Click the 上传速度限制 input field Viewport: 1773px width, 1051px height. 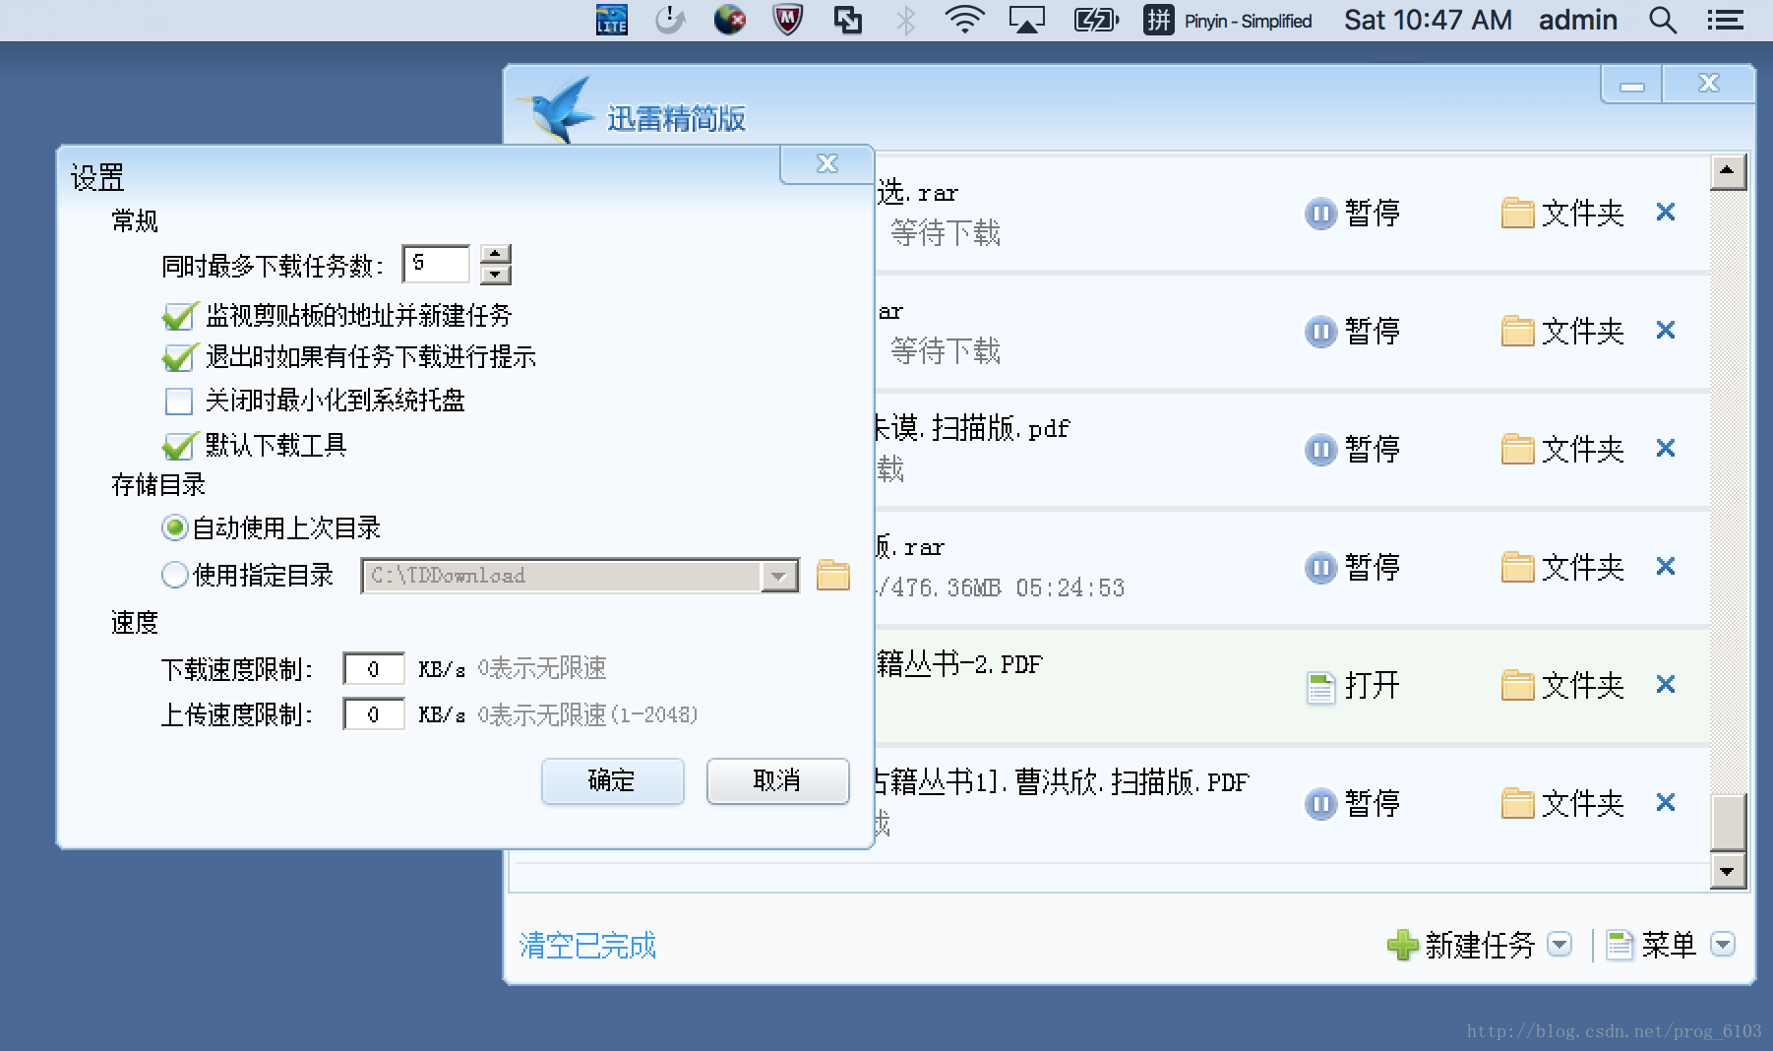coord(374,714)
